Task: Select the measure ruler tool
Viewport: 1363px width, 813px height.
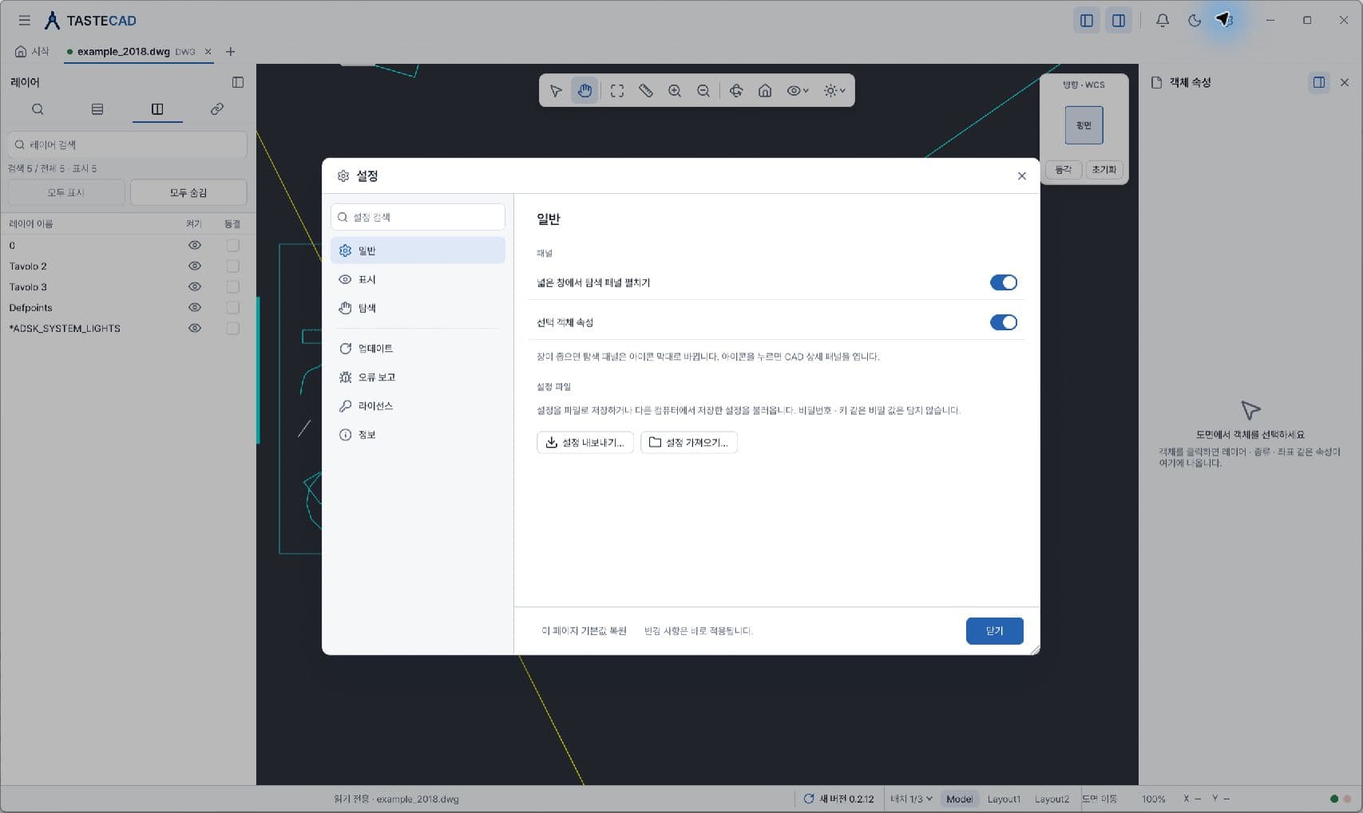Action: [646, 91]
